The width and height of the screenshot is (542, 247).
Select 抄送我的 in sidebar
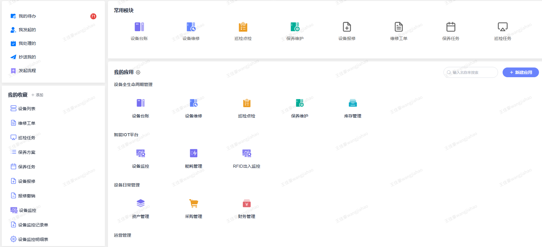[x=27, y=57]
